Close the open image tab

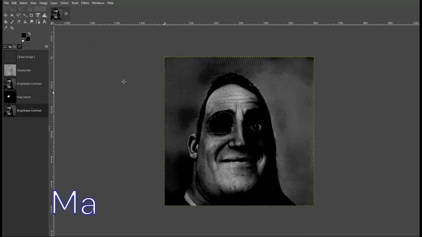[x=66, y=13]
